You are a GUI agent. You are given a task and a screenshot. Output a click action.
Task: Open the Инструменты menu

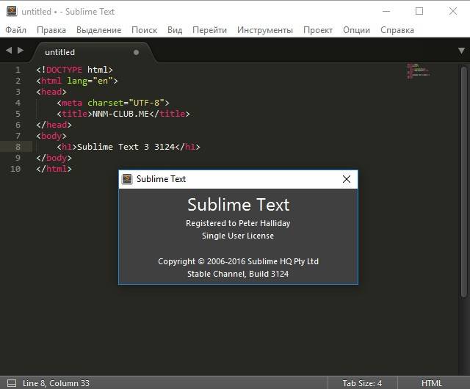tap(265, 30)
